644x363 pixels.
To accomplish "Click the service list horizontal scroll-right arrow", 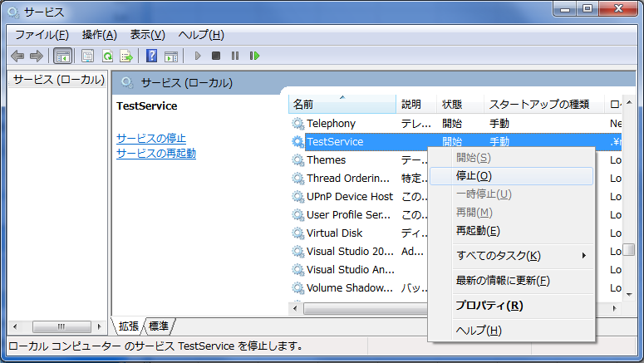I will (x=614, y=308).
